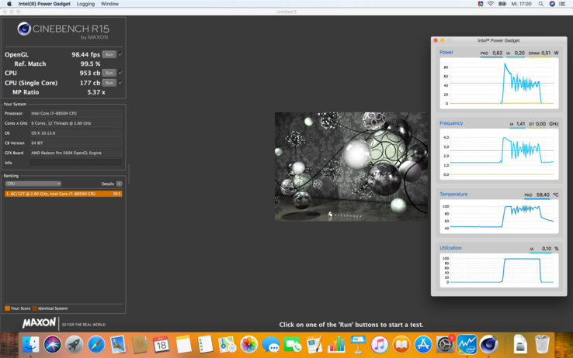Open Intel(R) Power Gadget app menu
Image resolution: width=573 pixels, height=358 pixels.
click(x=44, y=4)
